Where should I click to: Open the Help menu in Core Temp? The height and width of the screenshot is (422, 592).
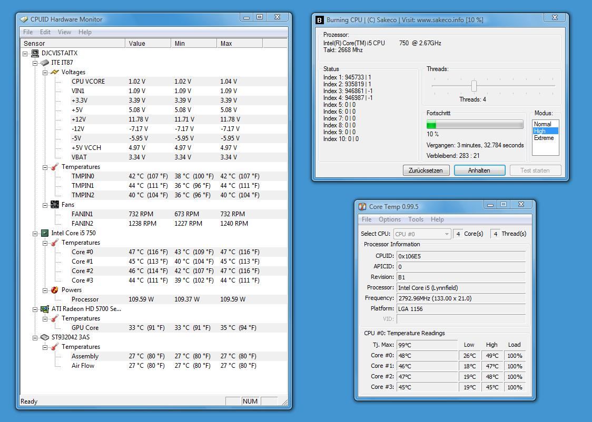437,219
